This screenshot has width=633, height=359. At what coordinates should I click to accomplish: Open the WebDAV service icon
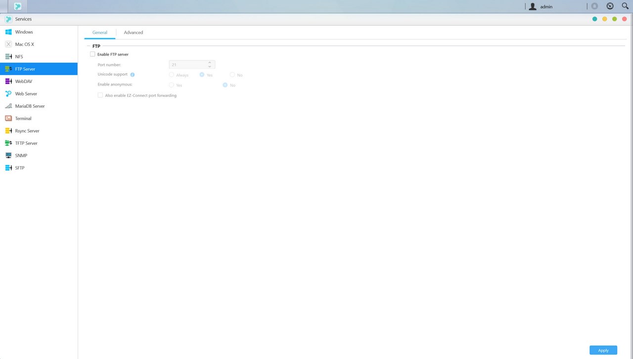click(8, 81)
